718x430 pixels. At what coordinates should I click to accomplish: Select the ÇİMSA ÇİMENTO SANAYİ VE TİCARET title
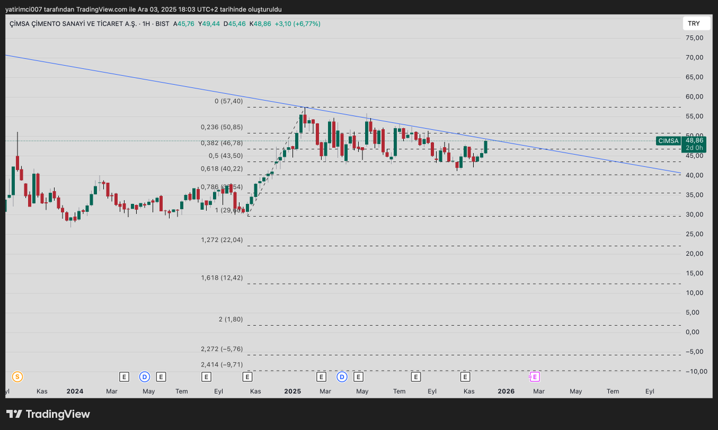click(73, 24)
